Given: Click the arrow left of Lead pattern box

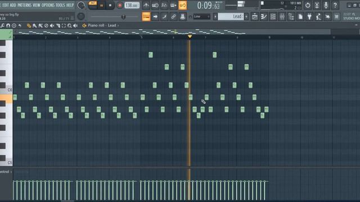Looking at the screenshot, I should point(215,16).
